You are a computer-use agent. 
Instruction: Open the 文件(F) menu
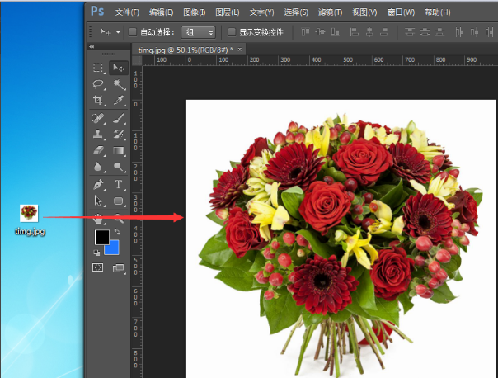(x=127, y=12)
